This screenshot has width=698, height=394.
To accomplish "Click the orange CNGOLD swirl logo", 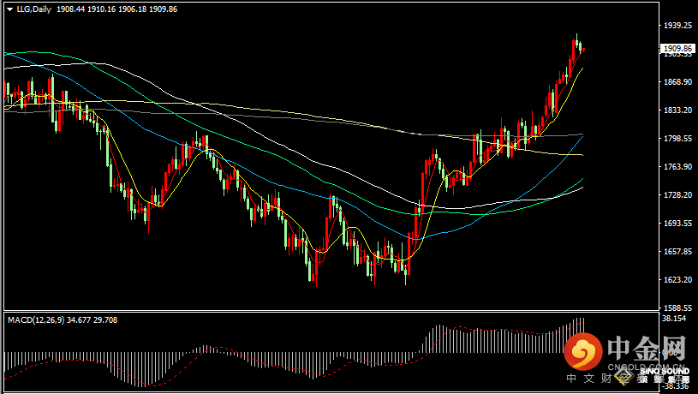I will click(585, 352).
